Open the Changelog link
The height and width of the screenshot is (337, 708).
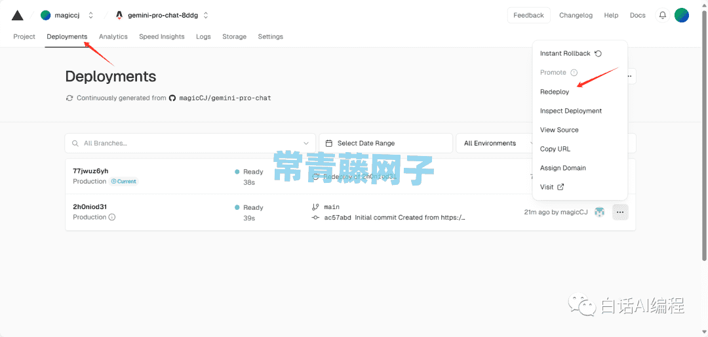click(x=576, y=15)
